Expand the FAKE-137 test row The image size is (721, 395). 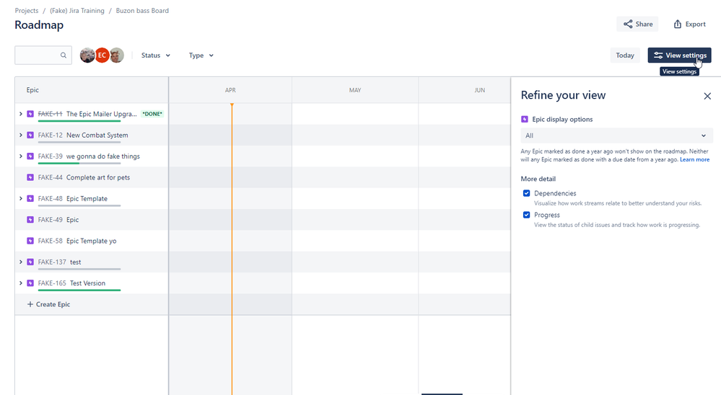coord(21,262)
